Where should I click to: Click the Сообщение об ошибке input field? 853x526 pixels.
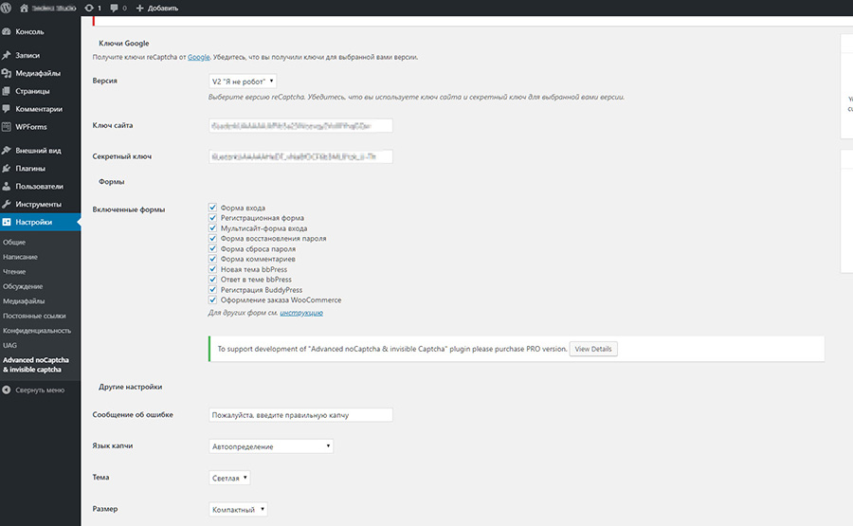[x=300, y=415]
